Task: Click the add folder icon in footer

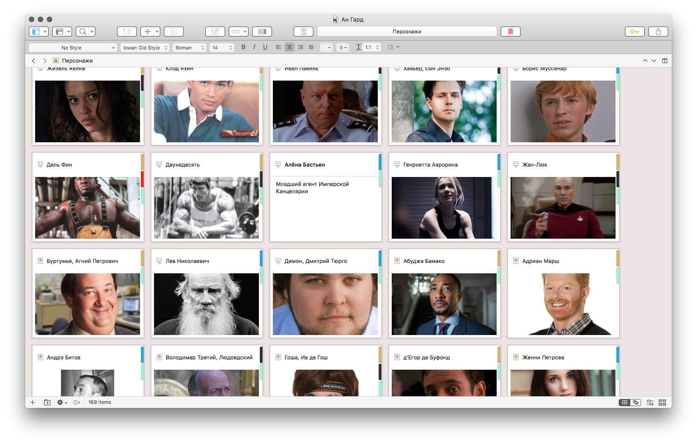Action: [x=47, y=403]
